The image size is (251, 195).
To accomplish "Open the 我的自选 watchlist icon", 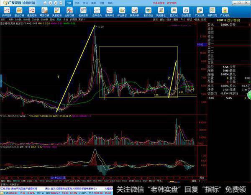I will [x=149, y=12].
